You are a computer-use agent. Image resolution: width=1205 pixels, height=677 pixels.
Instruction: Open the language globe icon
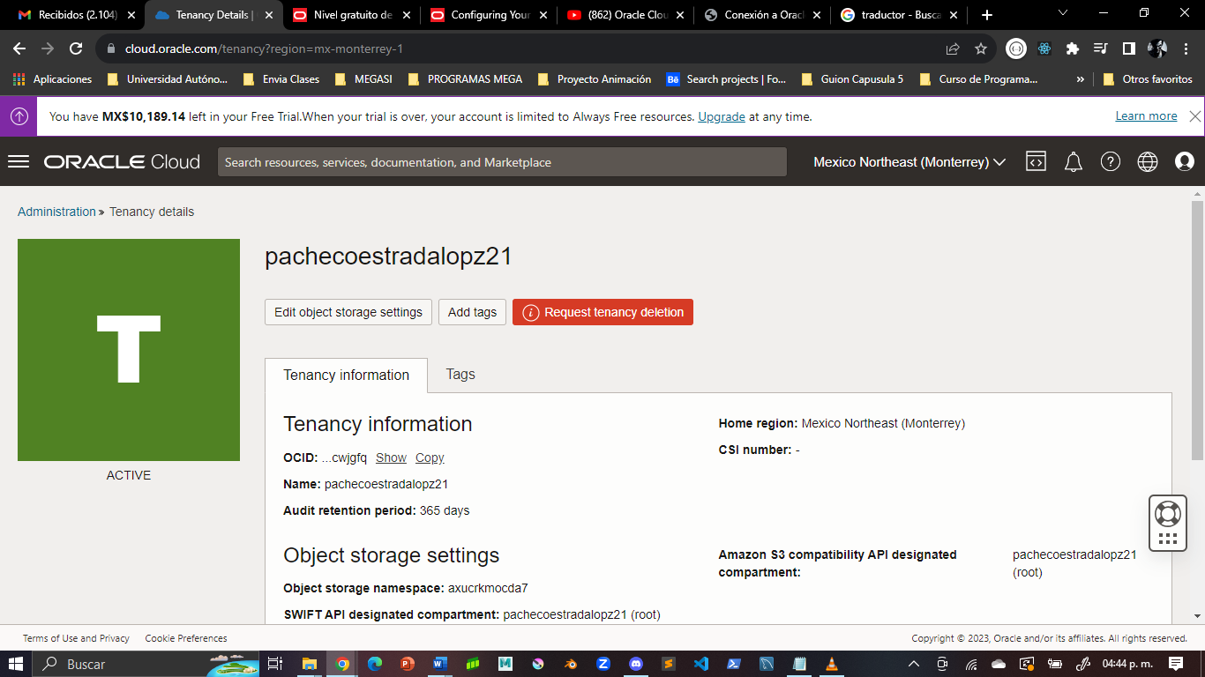[1148, 162]
